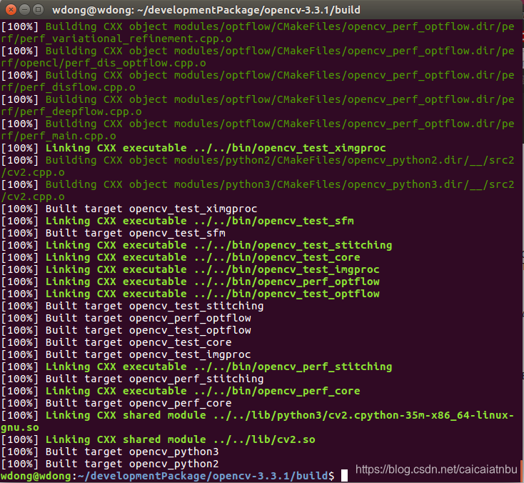The image size is (524, 483).
Task: Click 'rf/perf_disflow.cpp.o' text
Action: click(x=68, y=87)
